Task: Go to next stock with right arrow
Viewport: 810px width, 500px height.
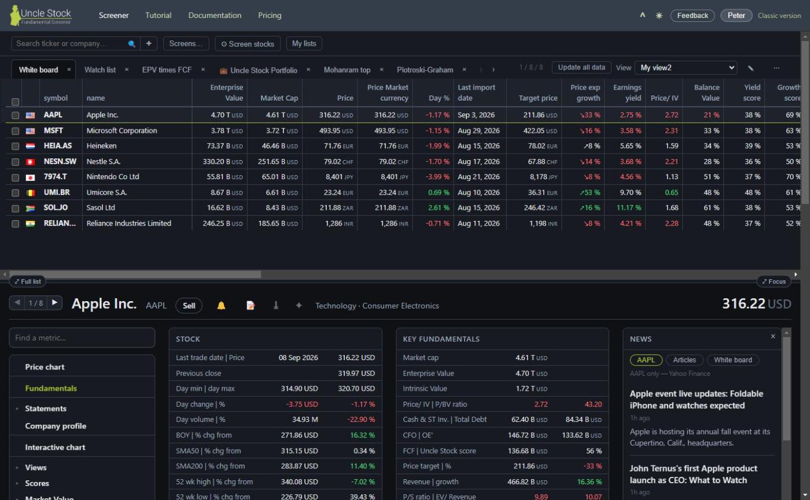Action: (55, 302)
